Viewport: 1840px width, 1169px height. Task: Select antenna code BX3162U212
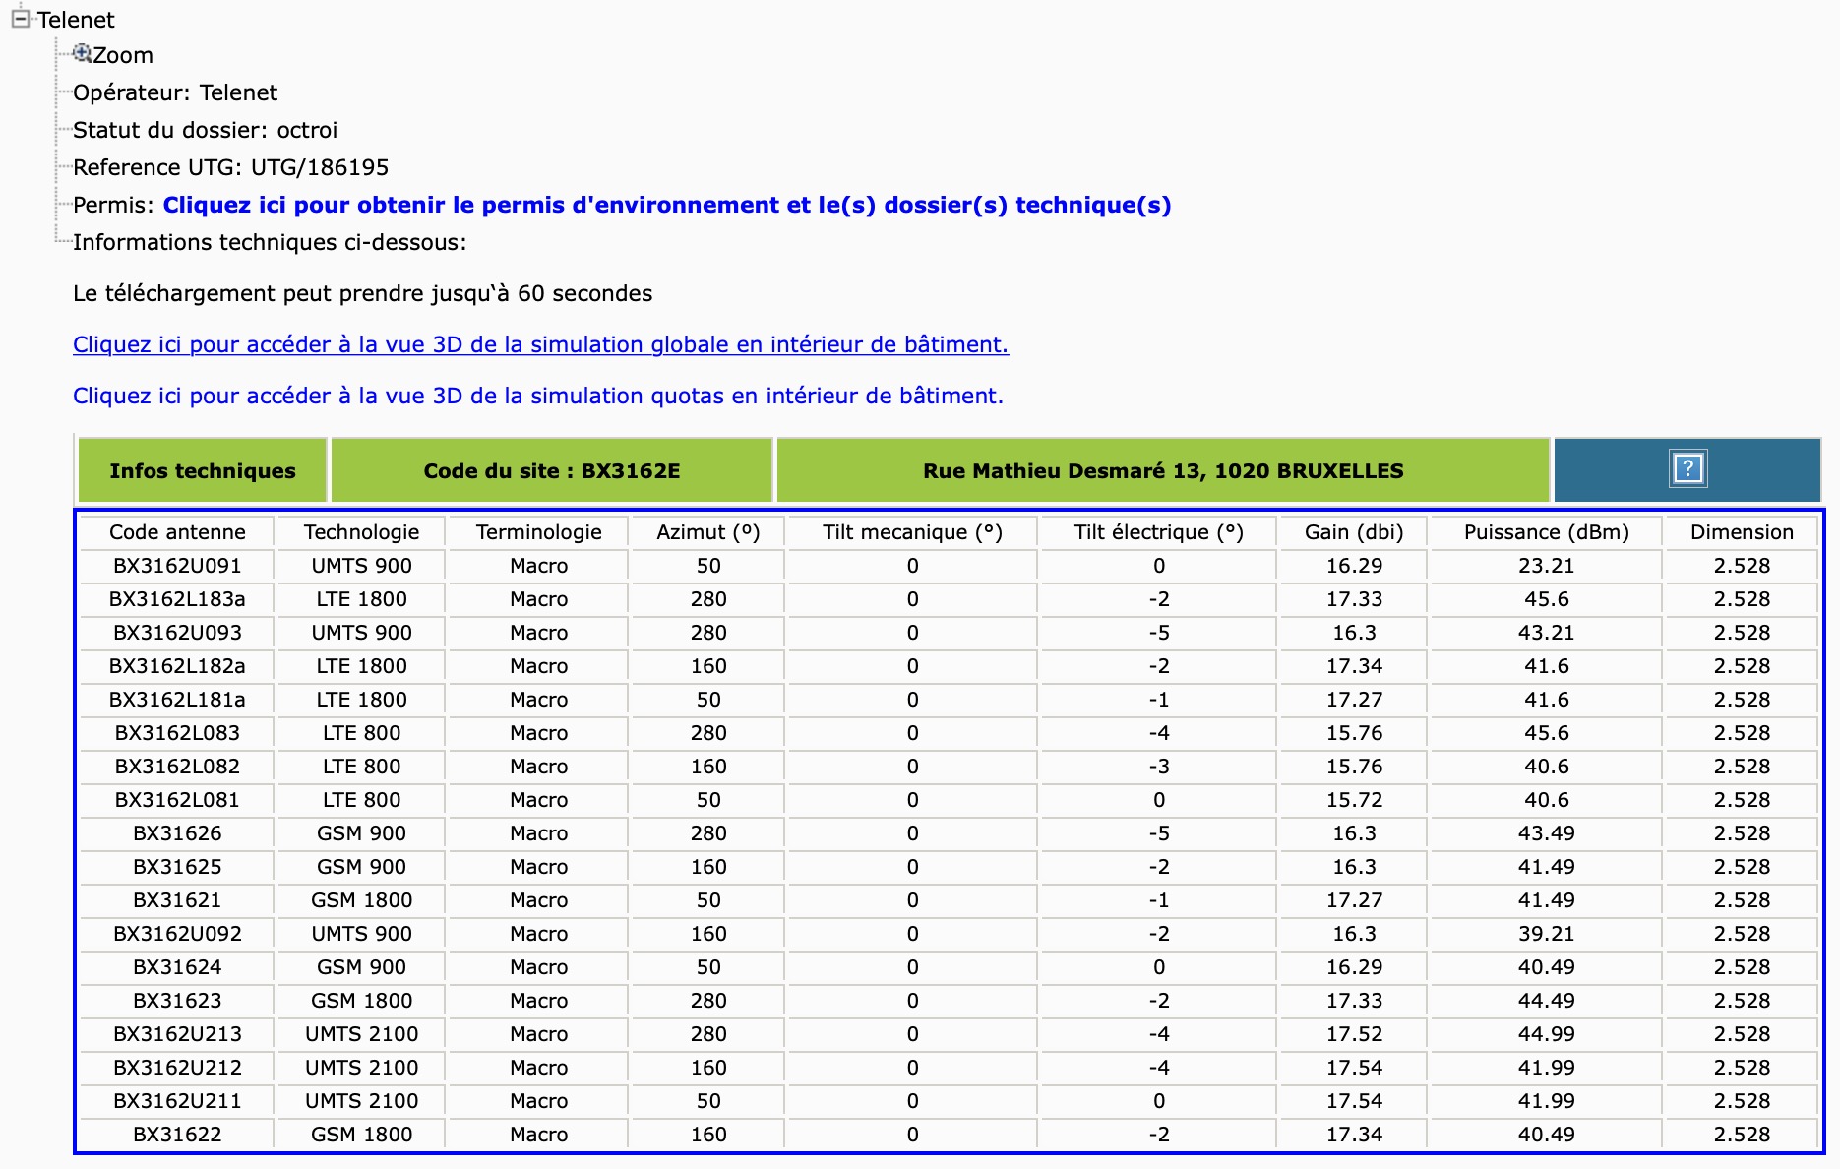pos(177,1068)
